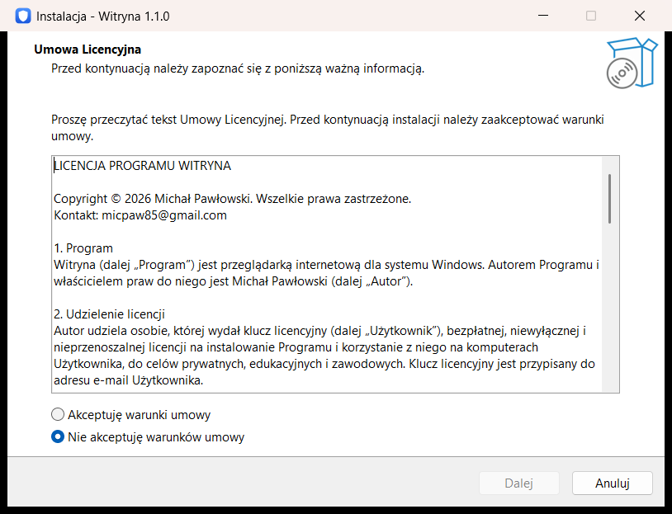Click the "1. Program" section heading
The height and width of the screenshot is (514, 672).
83,248
